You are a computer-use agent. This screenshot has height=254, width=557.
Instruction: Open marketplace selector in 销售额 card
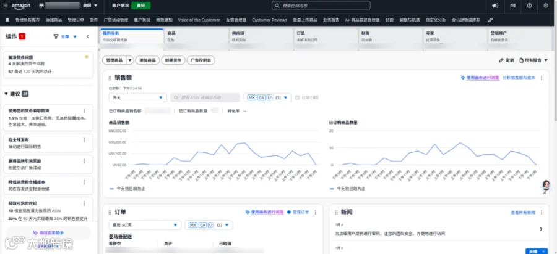pyautogui.click(x=267, y=97)
